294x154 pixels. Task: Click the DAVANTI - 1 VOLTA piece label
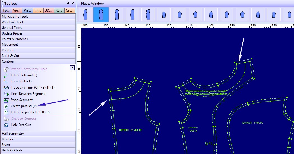pyautogui.click(x=252, y=123)
